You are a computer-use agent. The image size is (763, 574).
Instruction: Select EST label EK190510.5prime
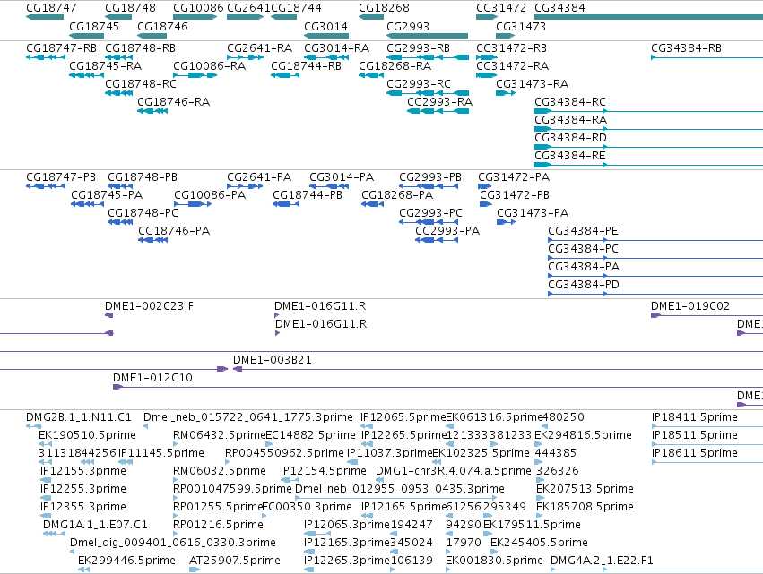tap(87, 435)
